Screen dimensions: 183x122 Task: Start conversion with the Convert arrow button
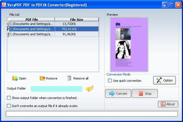coord(118,94)
